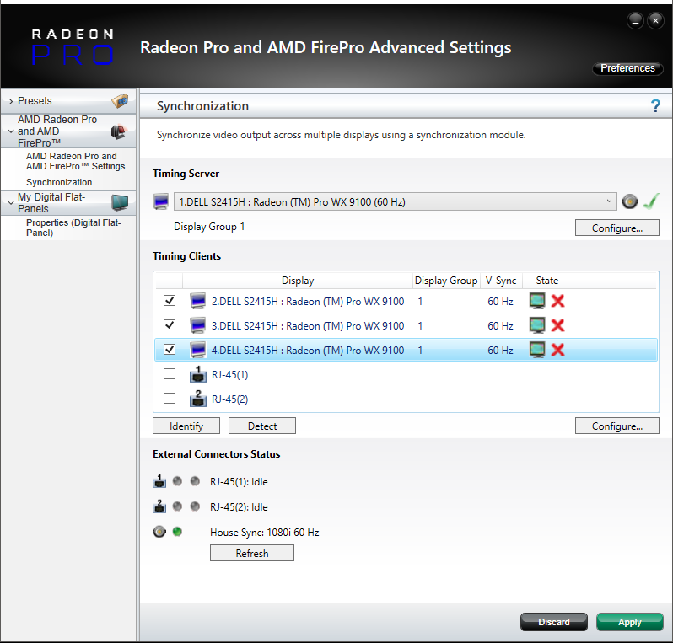Click the RJ-45(1) port icon in Timing Clients
The image size is (673, 643).
tap(198, 374)
